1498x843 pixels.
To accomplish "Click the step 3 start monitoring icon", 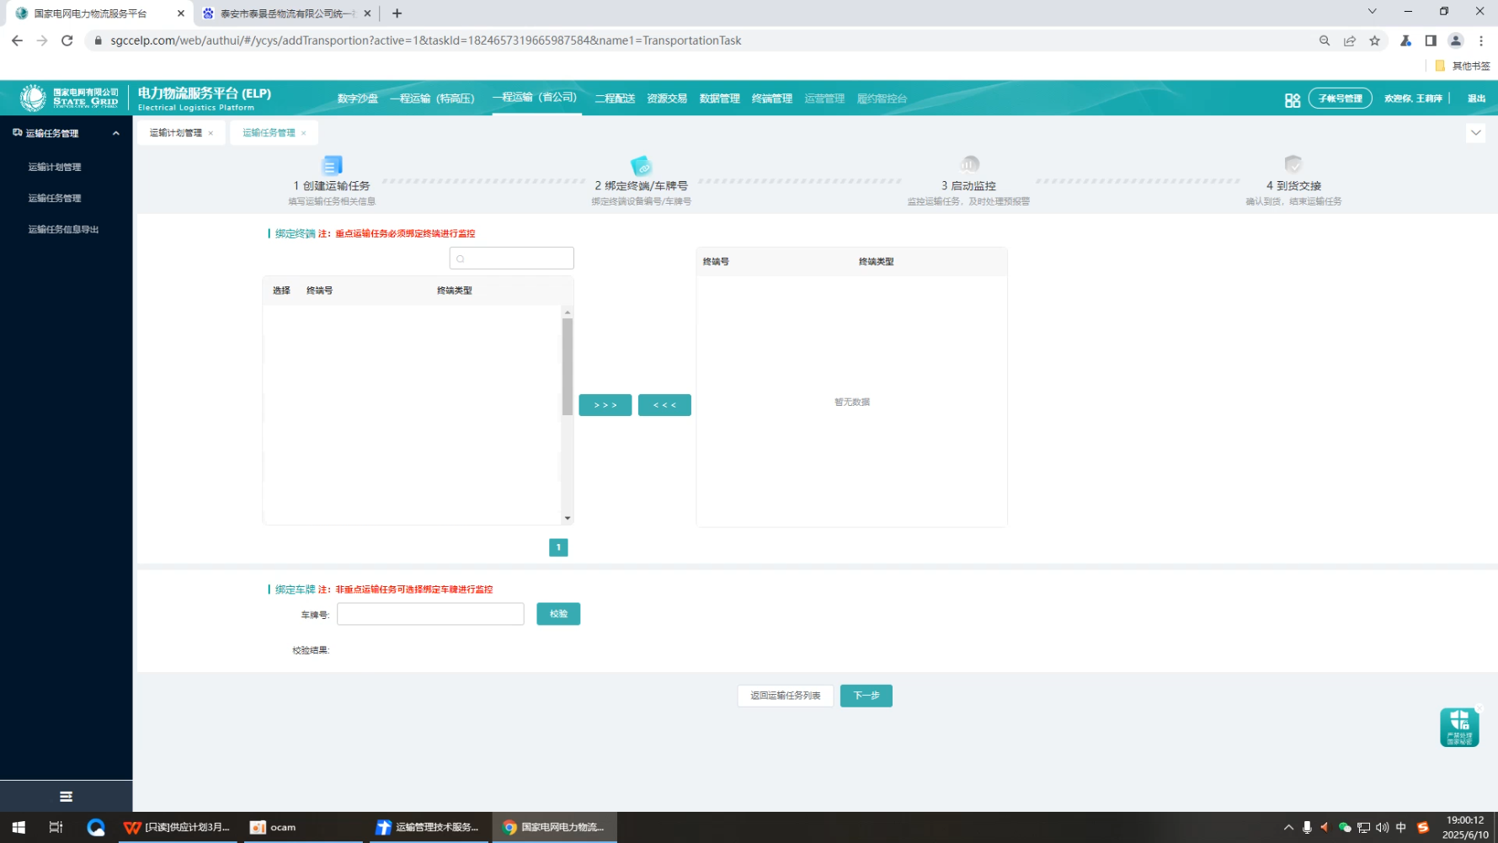I will 969,164.
